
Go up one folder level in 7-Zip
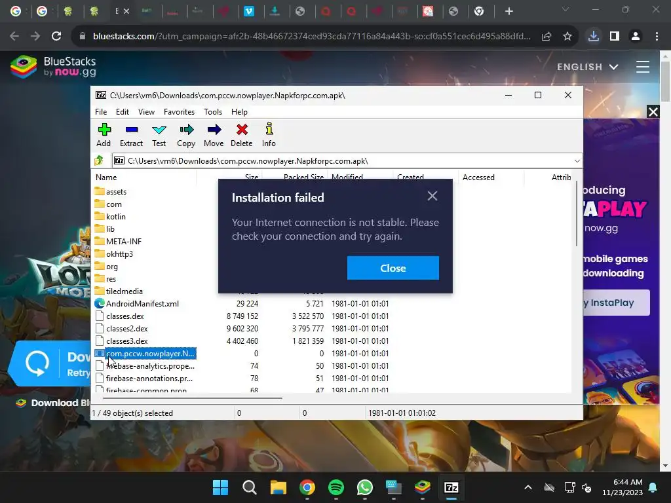pos(100,160)
